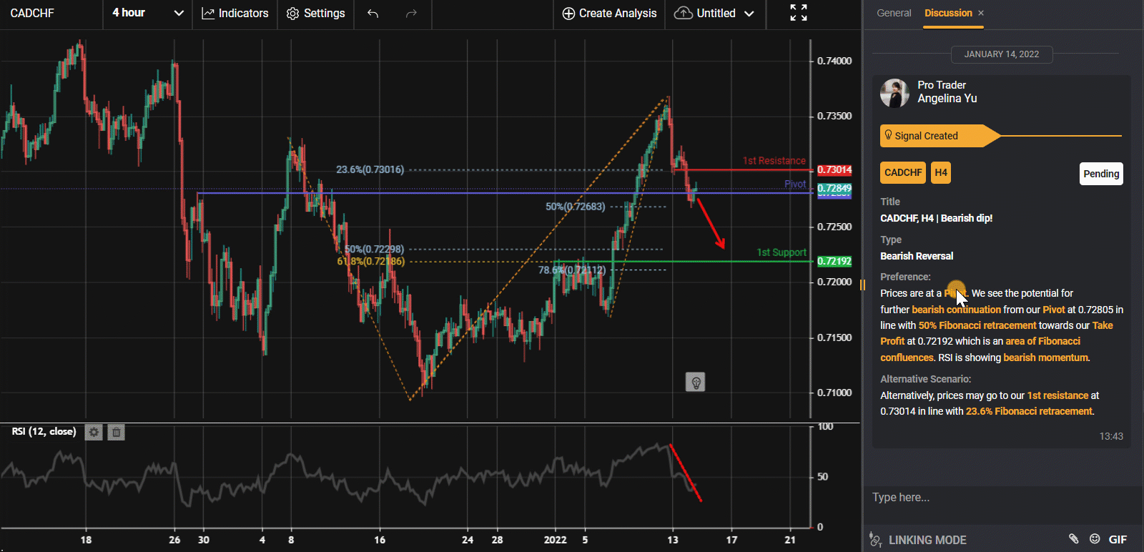This screenshot has height=552, width=1144.
Task: Click the '1st resistance' link in Alternative Scenario
Action: tap(1057, 395)
